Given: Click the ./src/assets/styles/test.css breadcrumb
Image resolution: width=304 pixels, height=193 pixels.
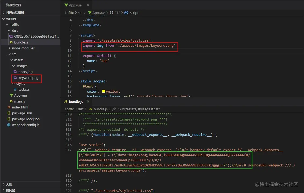Looking at the screenshot, I should pyautogui.click(x=139, y=109).
